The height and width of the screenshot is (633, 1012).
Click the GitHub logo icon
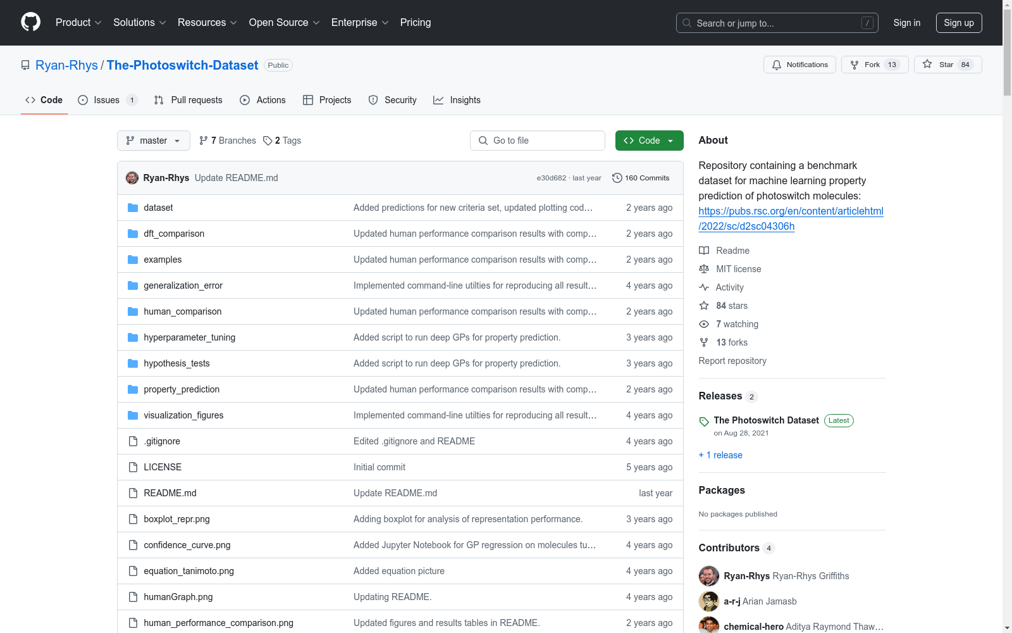[30, 22]
